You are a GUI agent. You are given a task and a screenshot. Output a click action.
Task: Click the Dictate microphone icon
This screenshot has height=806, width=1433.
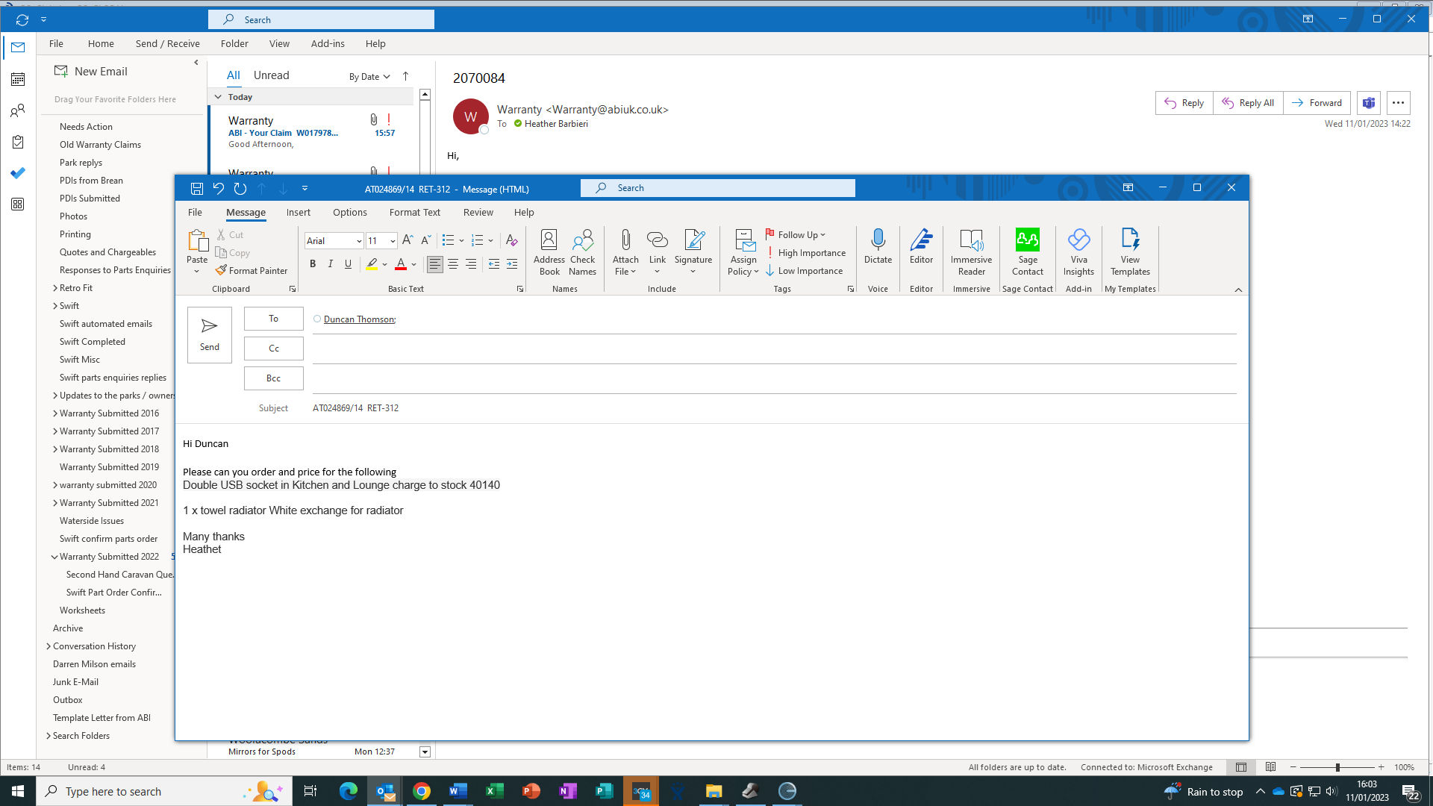click(878, 240)
